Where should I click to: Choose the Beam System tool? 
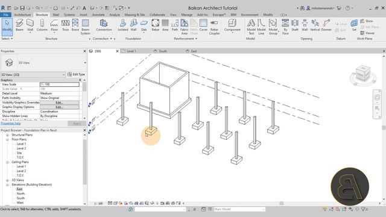[86, 27]
